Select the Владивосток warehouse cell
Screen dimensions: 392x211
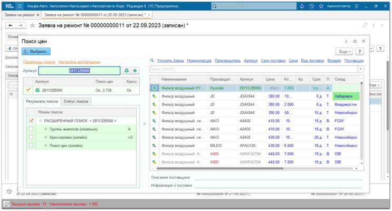click(346, 104)
